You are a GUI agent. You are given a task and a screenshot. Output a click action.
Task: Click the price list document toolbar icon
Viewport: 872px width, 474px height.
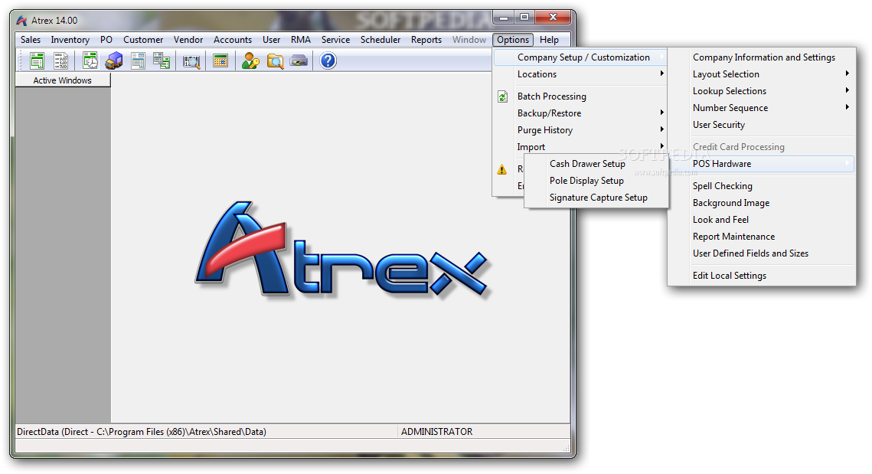[60, 60]
